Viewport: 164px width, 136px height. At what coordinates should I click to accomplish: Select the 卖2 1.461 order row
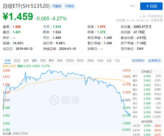coord(147,90)
